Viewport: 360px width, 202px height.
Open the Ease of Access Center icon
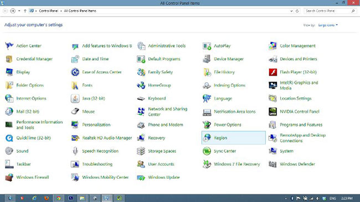[75, 72]
